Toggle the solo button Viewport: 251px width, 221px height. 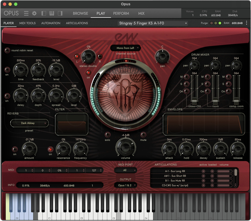pyautogui.click(x=107, y=134)
